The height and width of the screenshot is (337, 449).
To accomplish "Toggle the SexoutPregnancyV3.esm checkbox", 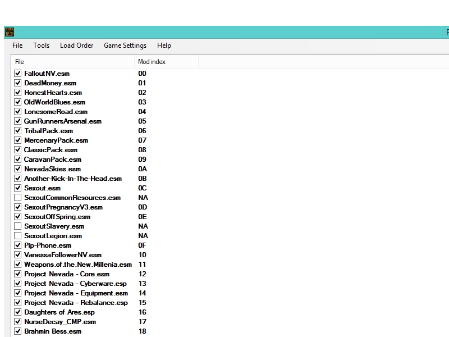I will pos(18,207).
